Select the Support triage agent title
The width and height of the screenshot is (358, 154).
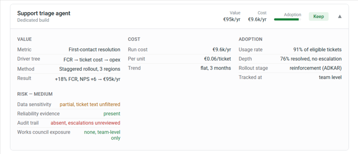tap(44, 13)
